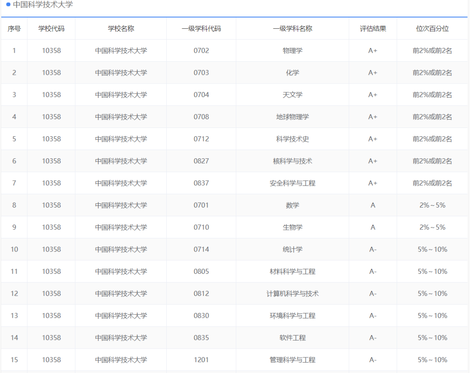Click the 学校代码 column header
Screen dimensions: 470x373
(x=51, y=29)
